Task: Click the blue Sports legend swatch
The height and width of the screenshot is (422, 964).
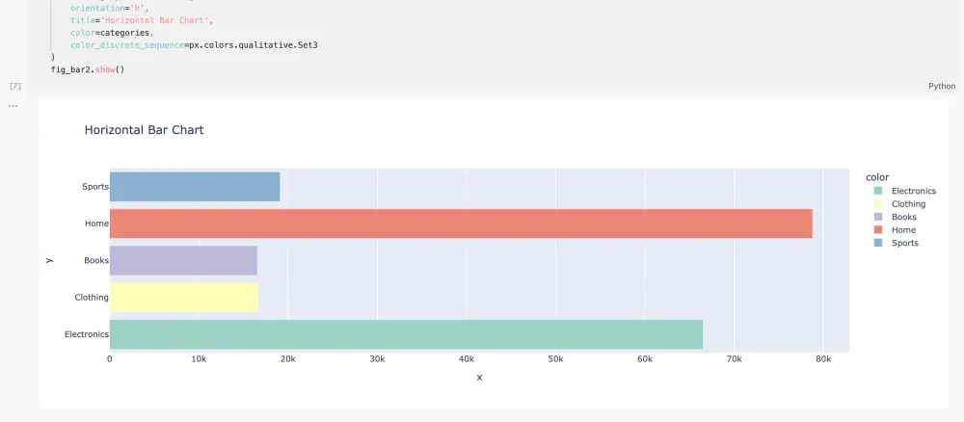Action: [877, 243]
